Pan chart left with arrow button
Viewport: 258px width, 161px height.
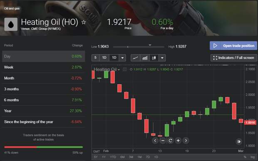155,141
